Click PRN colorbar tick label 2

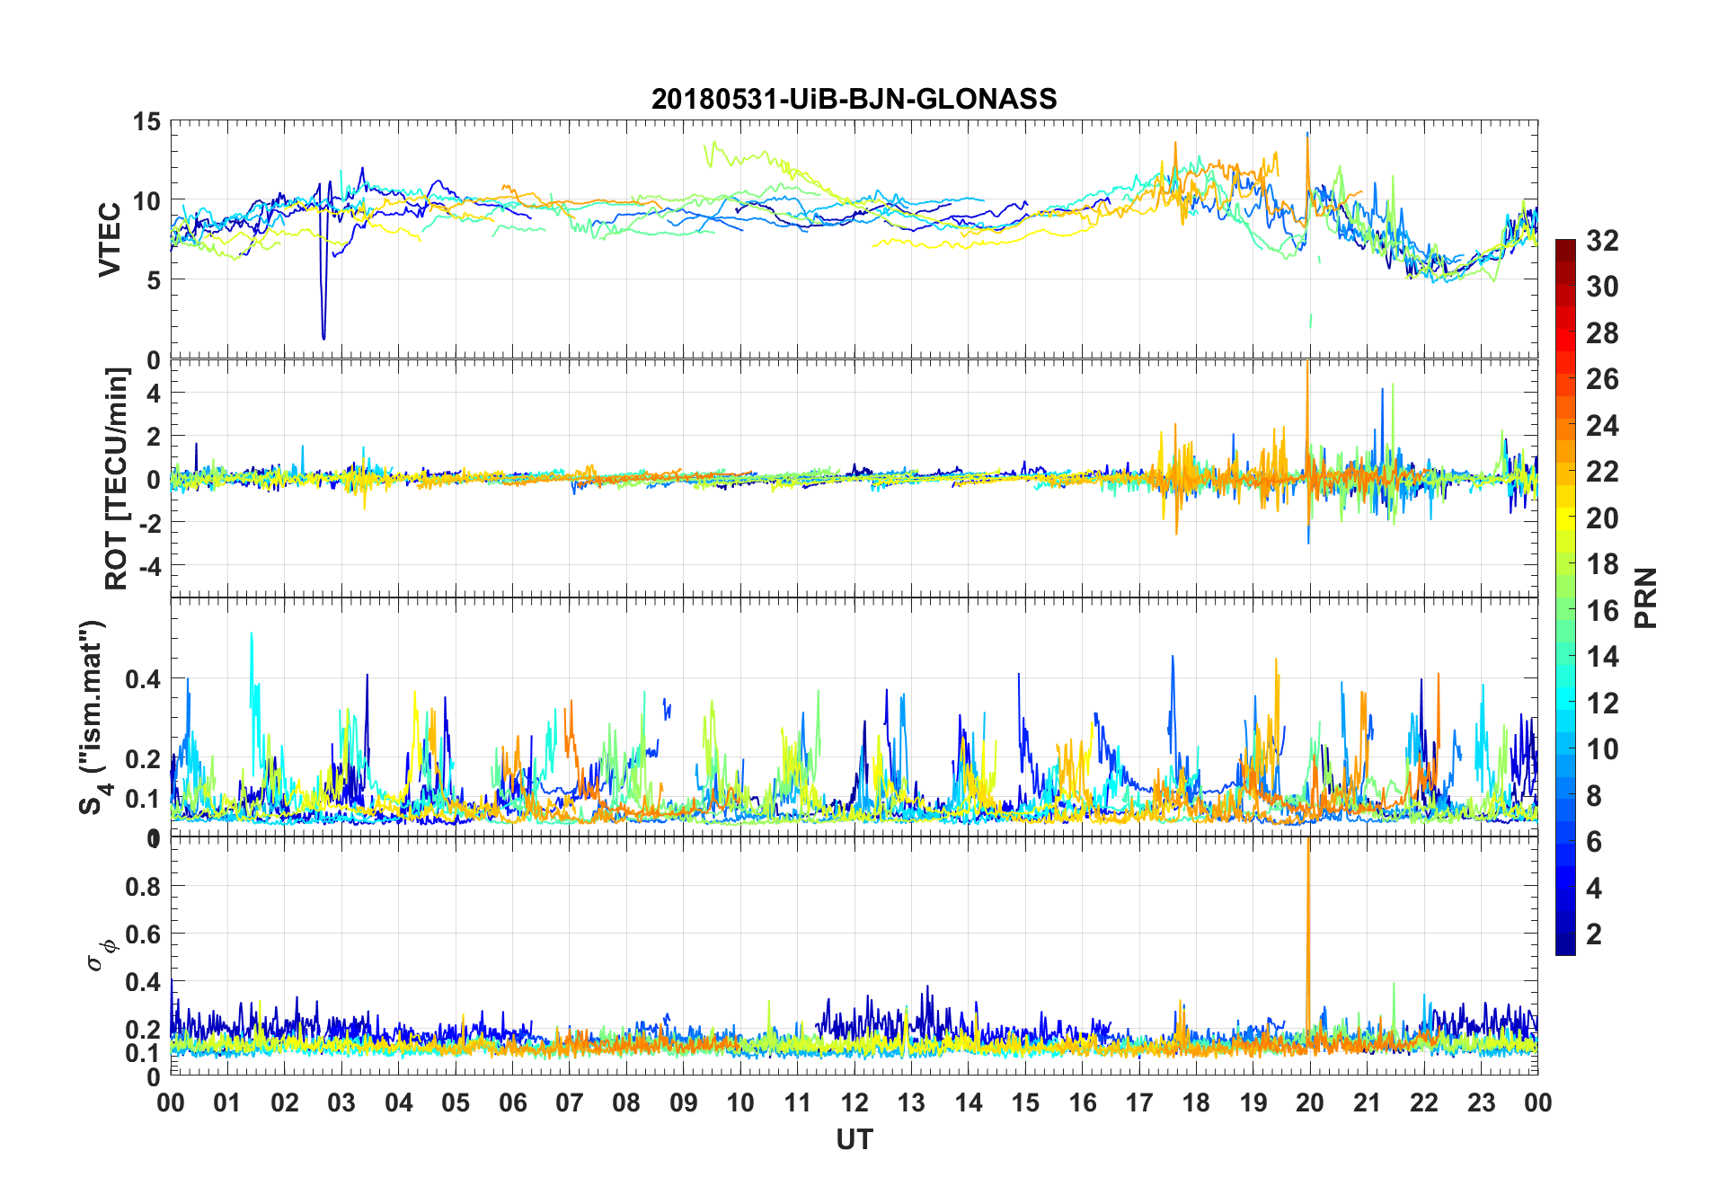pos(1594,934)
